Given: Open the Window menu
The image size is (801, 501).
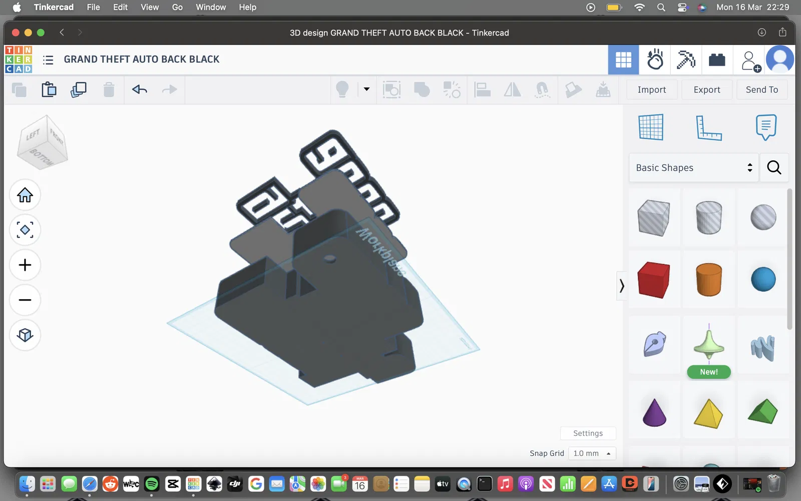Looking at the screenshot, I should pyautogui.click(x=211, y=7).
